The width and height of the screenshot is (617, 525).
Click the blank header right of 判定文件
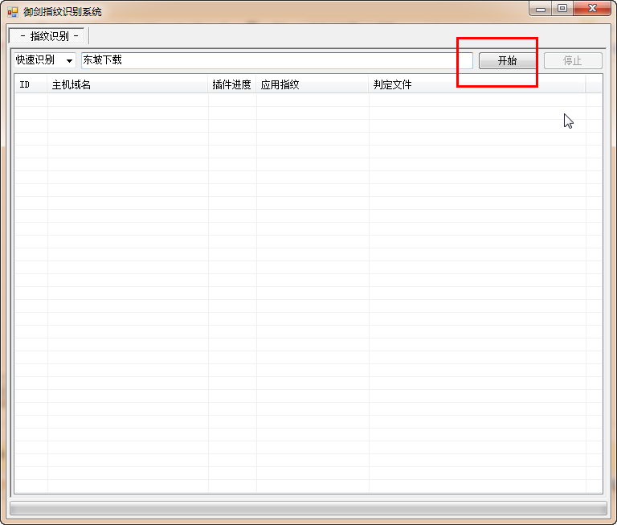click(594, 84)
